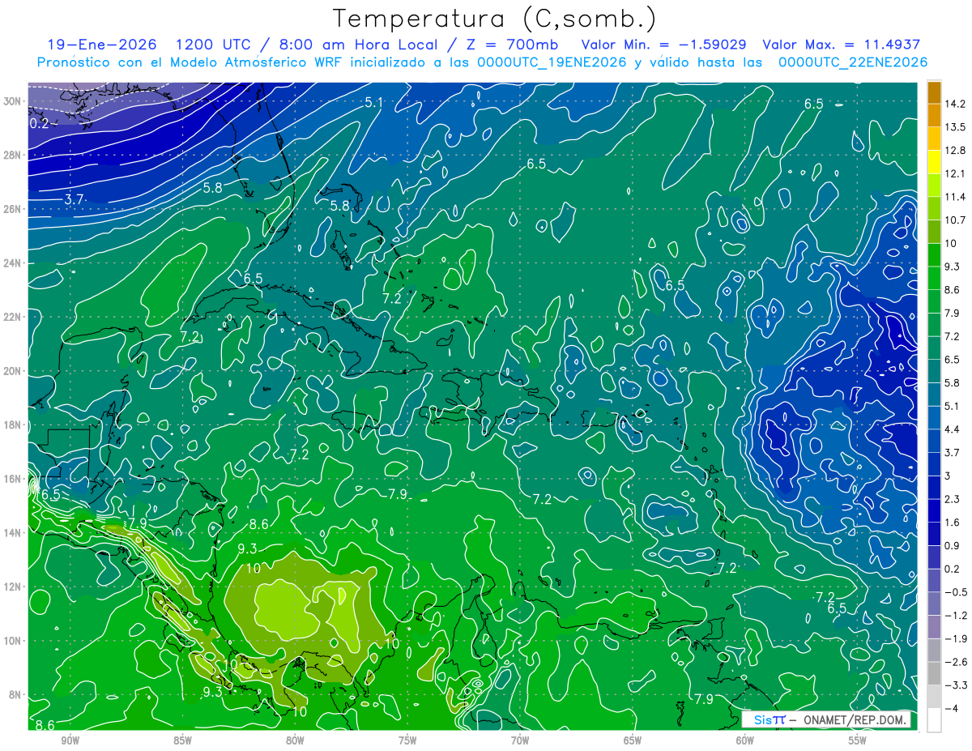Click the '8N' latitude axis label
Viewport: 972px width, 751px height.
tap(15, 694)
